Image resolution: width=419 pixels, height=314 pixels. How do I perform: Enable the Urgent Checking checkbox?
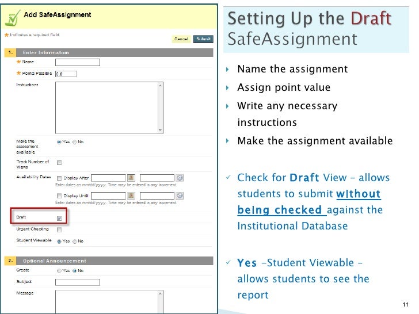59,229
